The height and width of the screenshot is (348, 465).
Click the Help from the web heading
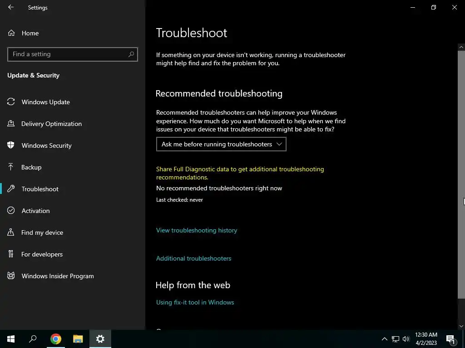[193, 285]
